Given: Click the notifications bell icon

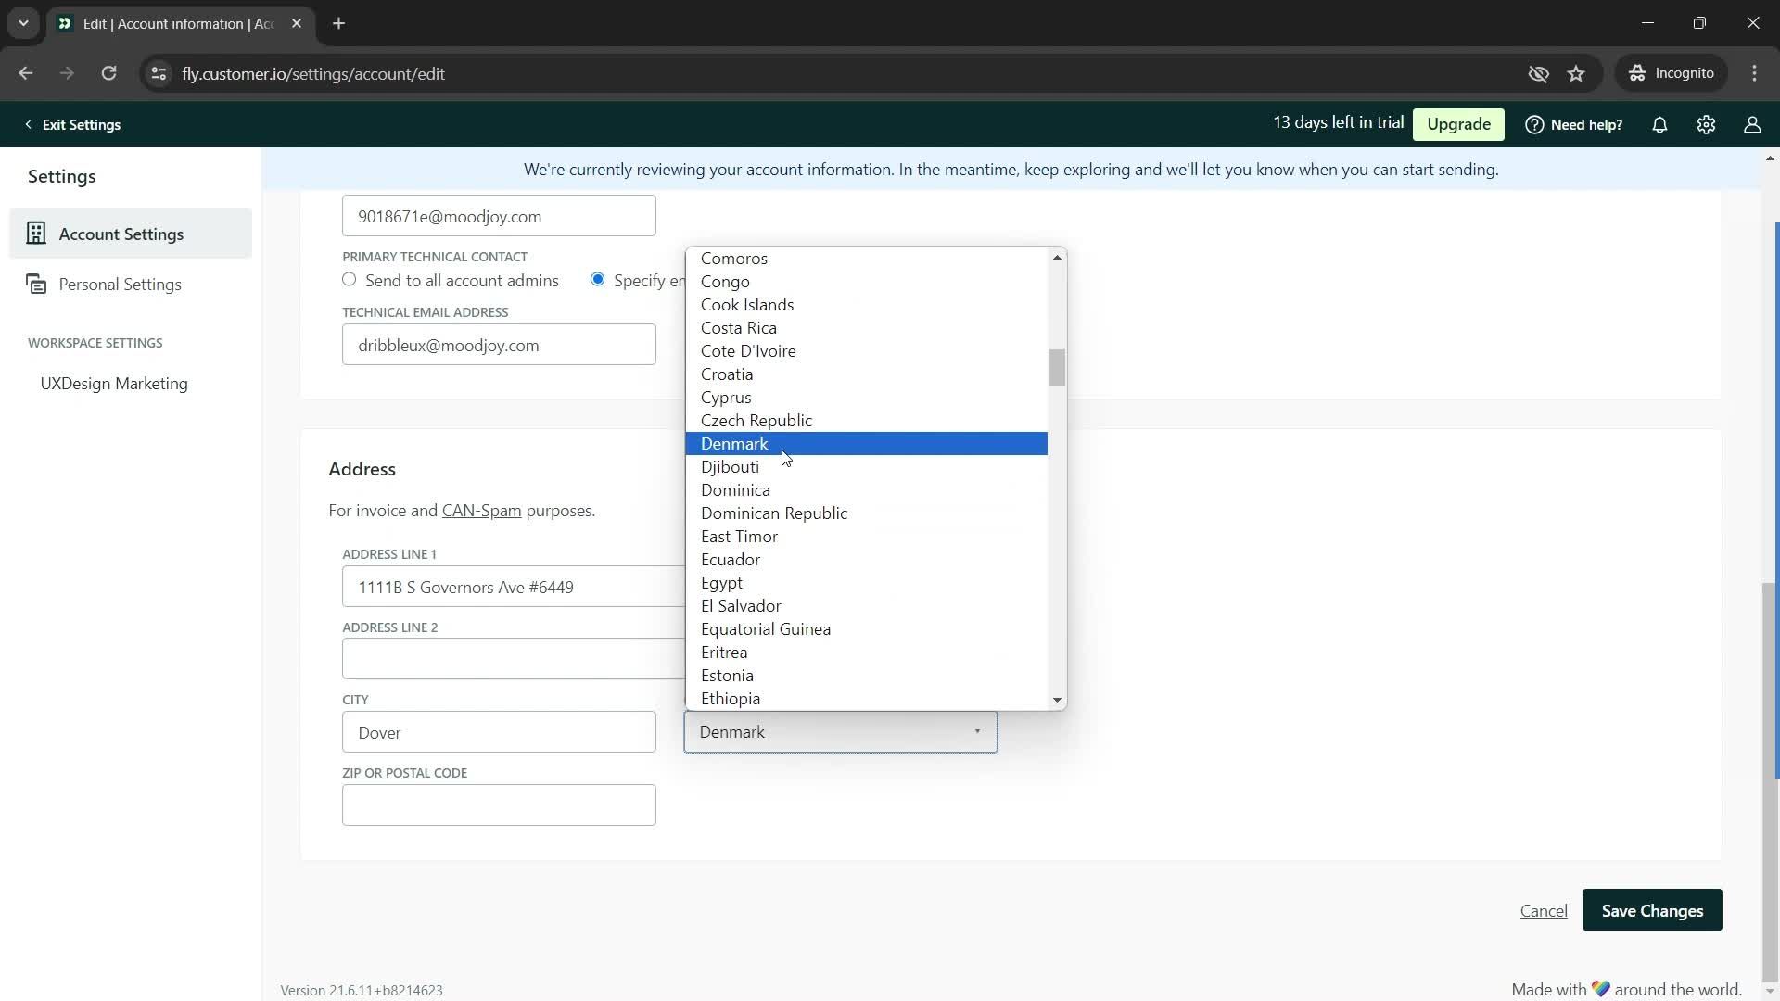Looking at the screenshot, I should (1660, 125).
